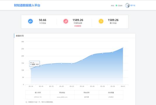Screen dimensions: 156x105
Task: Click the footnote text below the table
Action: 39,102
